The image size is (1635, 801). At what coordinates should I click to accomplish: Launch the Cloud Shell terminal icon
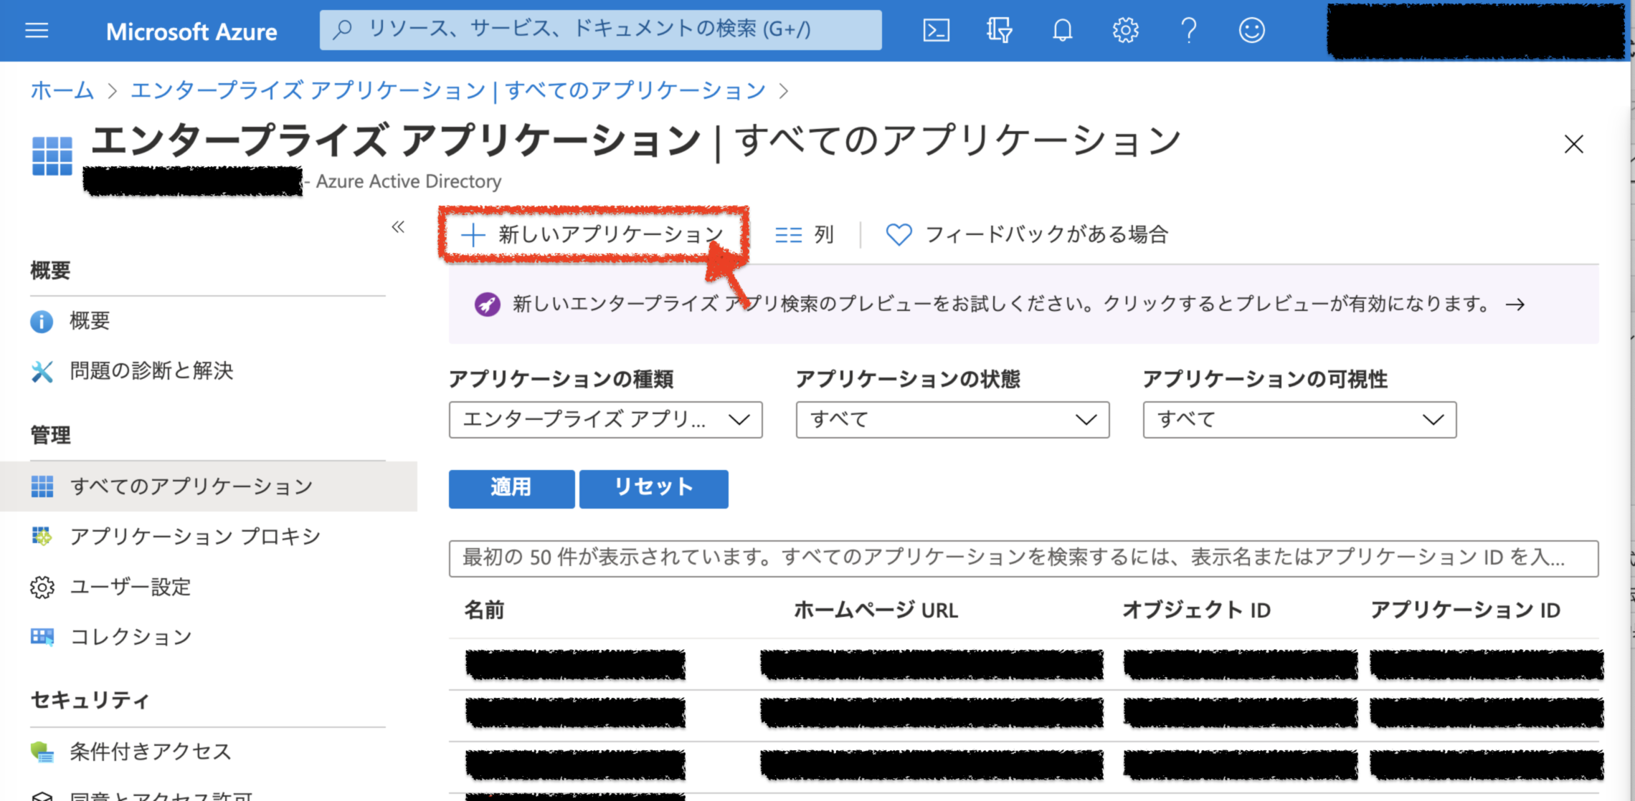click(x=935, y=30)
